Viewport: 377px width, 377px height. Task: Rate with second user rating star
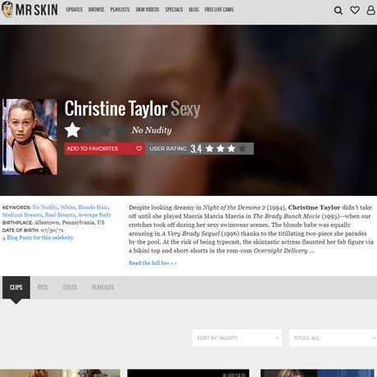(x=220, y=148)
